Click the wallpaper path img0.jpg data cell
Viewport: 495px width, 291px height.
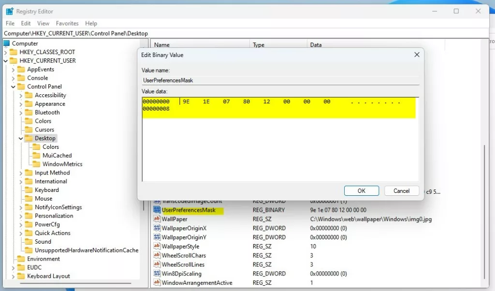click(x=371, y=218)
